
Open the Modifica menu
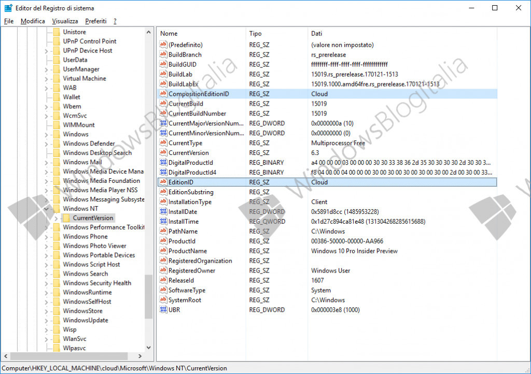(x=33, y=21)
